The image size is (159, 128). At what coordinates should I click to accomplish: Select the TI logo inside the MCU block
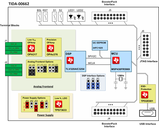click(116, 61)
